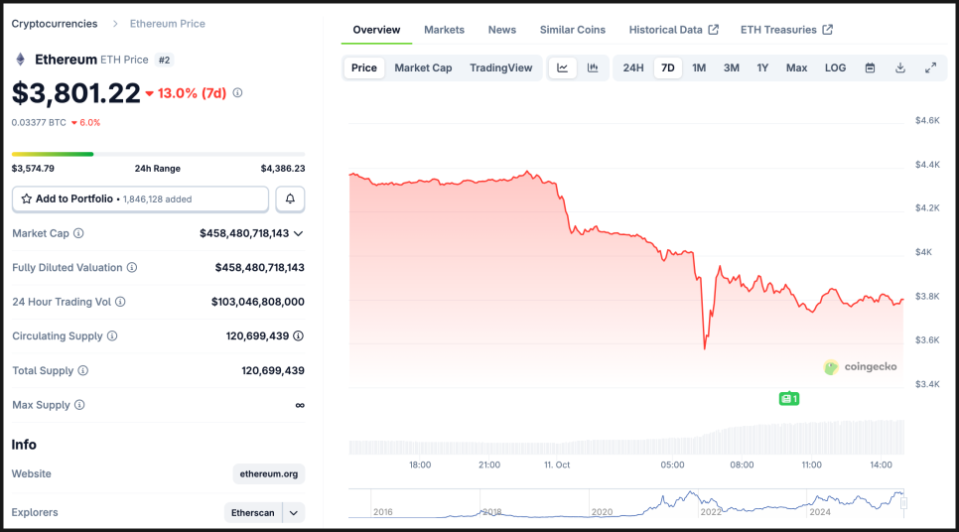Switch to line chart view icon
The width and height of the screenshot is (959, 532).
[x=563, y=67]
